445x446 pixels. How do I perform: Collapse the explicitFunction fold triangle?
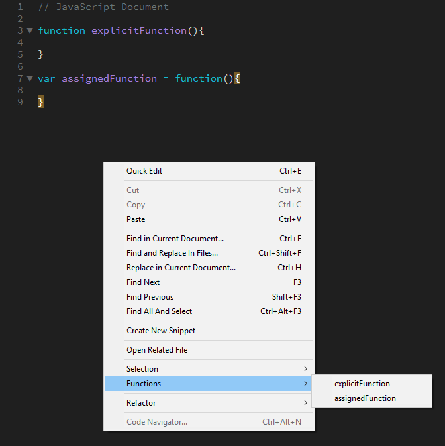point(30,31)
